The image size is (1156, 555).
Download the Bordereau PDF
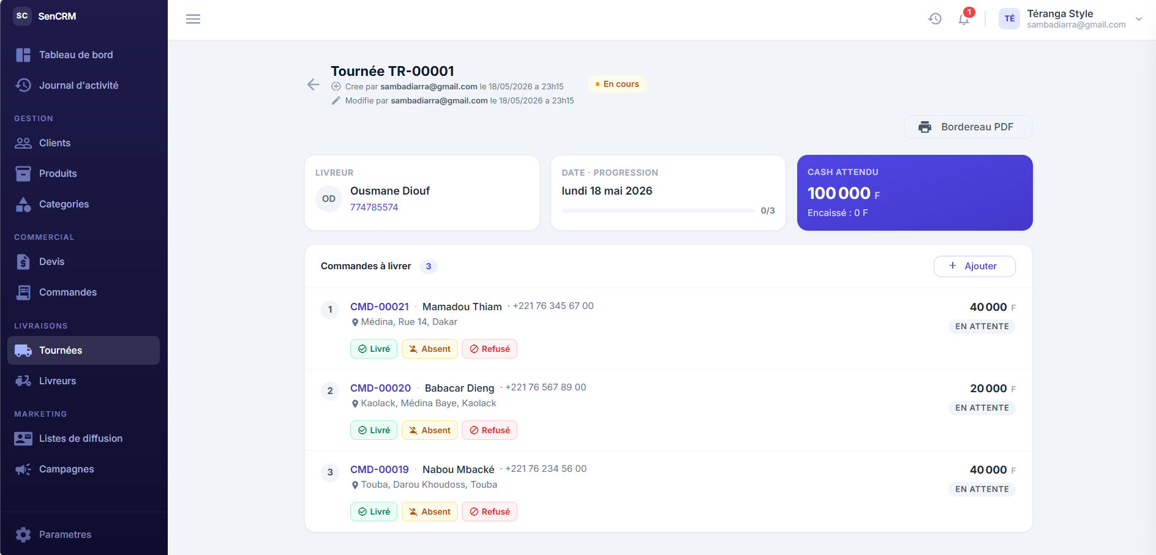(x=968, y=127)
